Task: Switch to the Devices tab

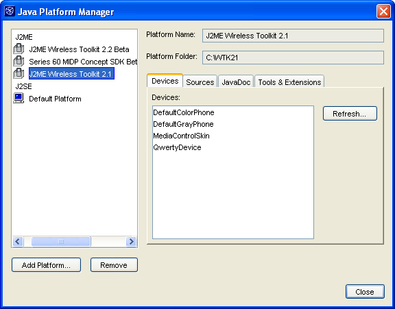Action: pyautogui.click(x=165, y=81)
